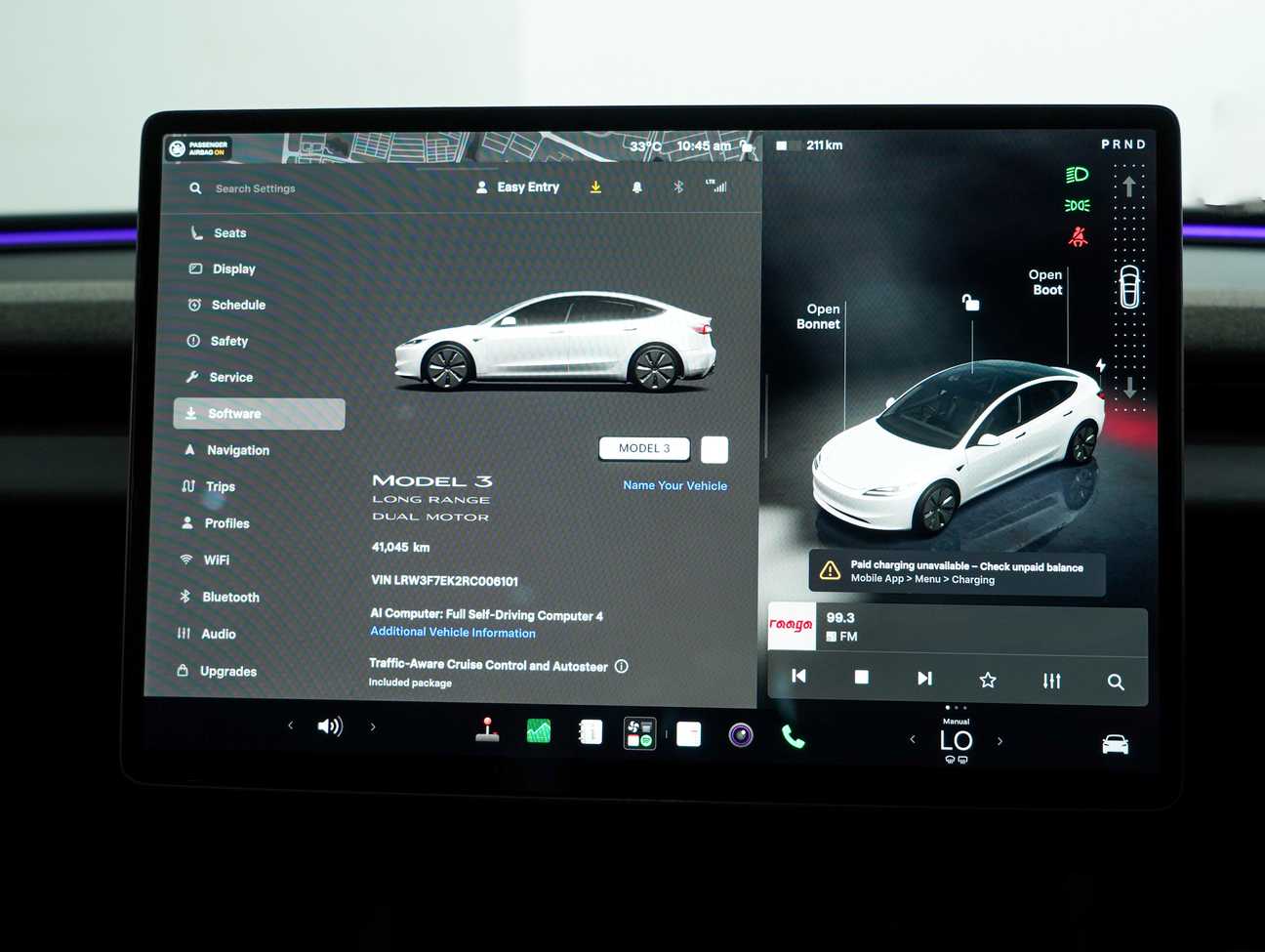Viewport: 1265px width, 952px height.
Task: Stop radio playback
Action: click(x=861, y=677)
